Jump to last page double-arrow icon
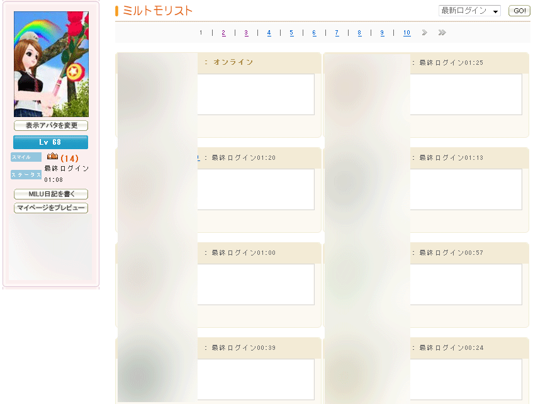The image size is (533, 404). (442, 33)
